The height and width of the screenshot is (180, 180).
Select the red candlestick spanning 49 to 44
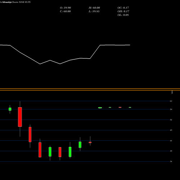(30, 135)
